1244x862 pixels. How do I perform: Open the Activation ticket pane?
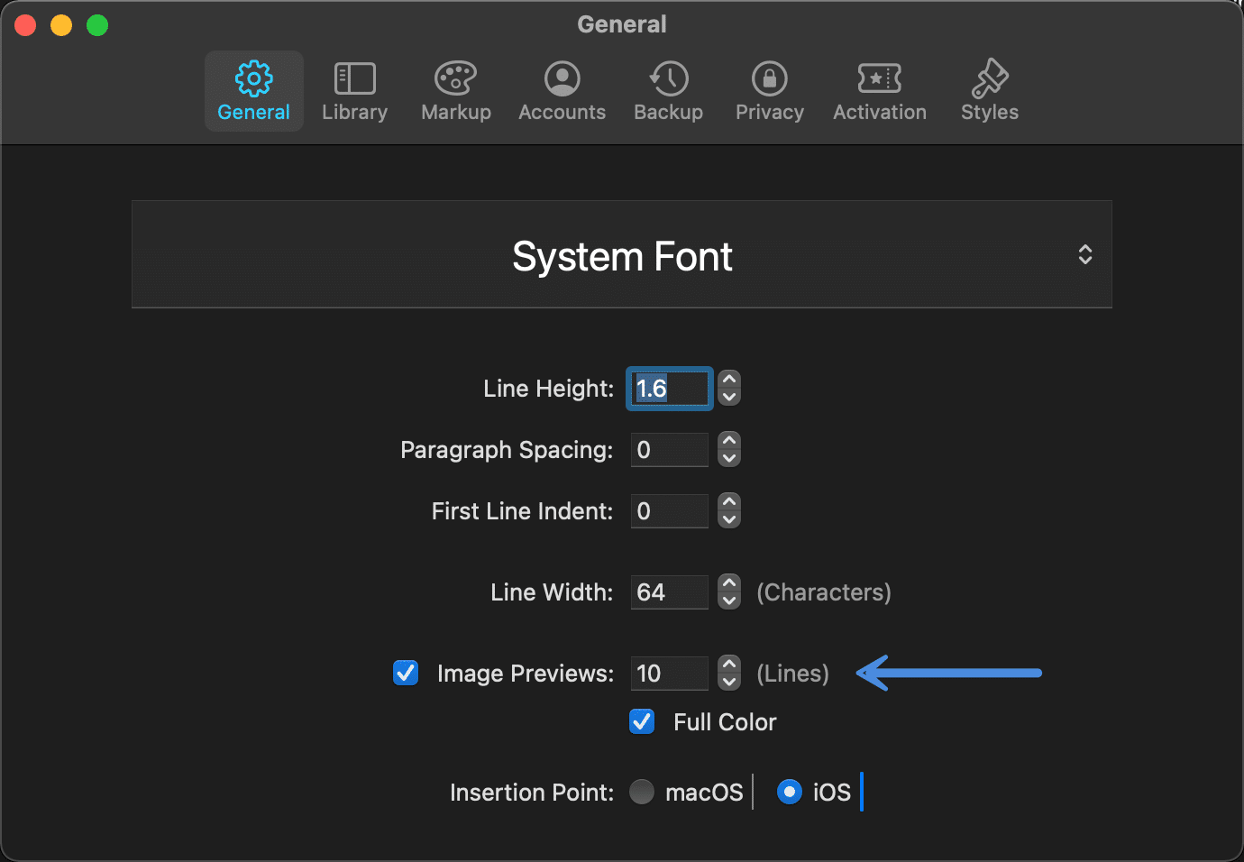pyautogui.click(x=879, y=91)
